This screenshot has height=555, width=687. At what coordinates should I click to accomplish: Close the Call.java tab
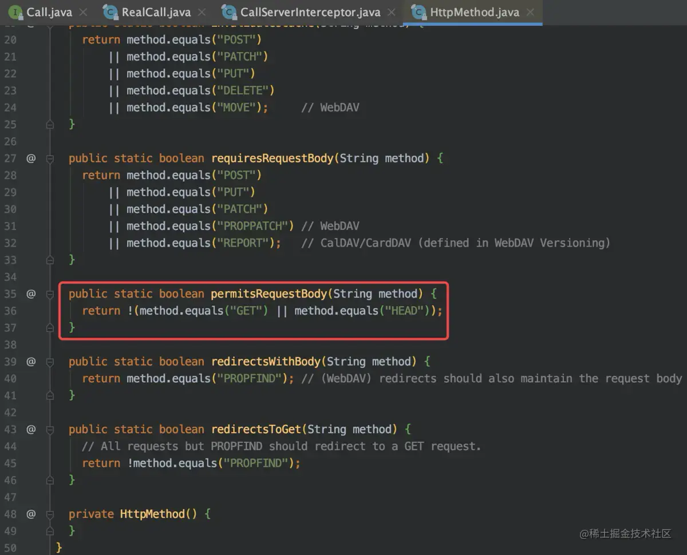84,12
